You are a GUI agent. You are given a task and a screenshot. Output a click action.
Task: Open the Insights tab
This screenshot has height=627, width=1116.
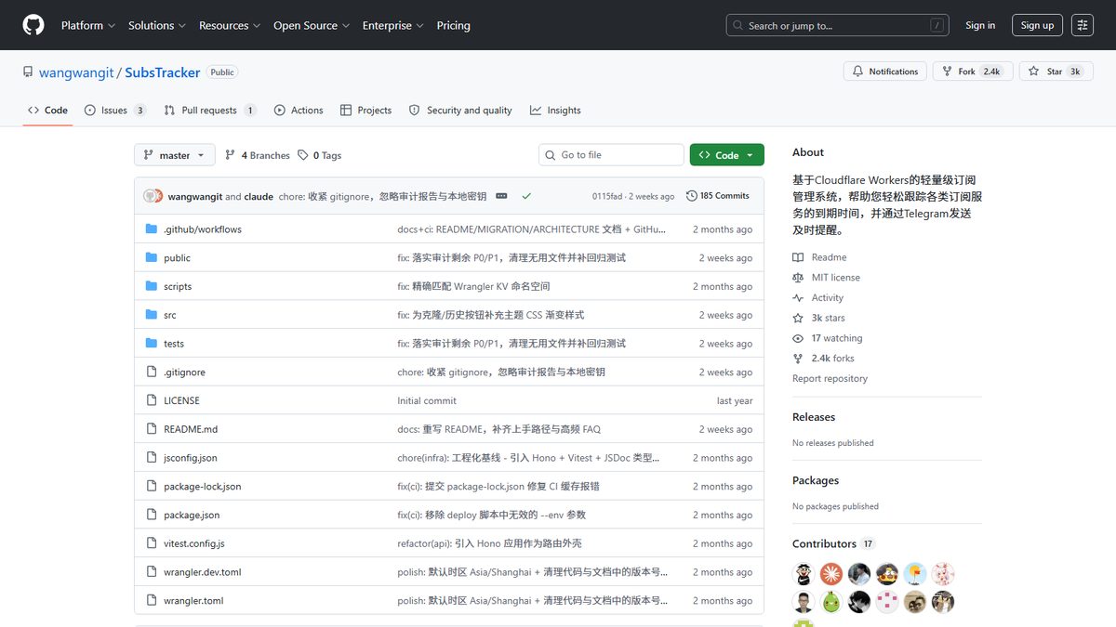click(x=555, y=111)
